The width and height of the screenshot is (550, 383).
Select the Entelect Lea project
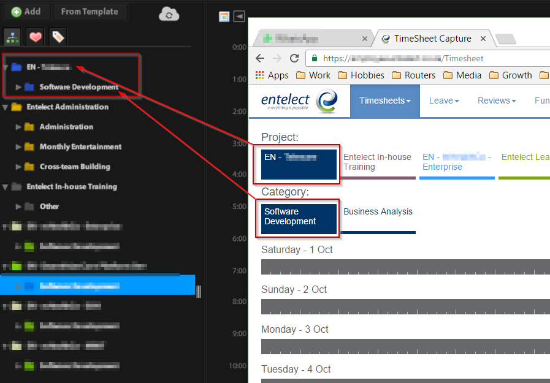[525, 164]
